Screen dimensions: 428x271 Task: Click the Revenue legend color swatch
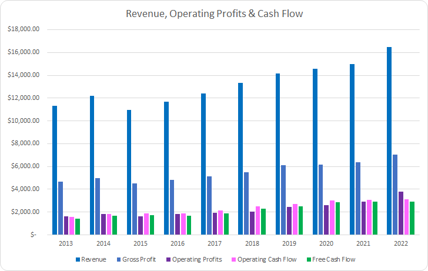point(78,260)
